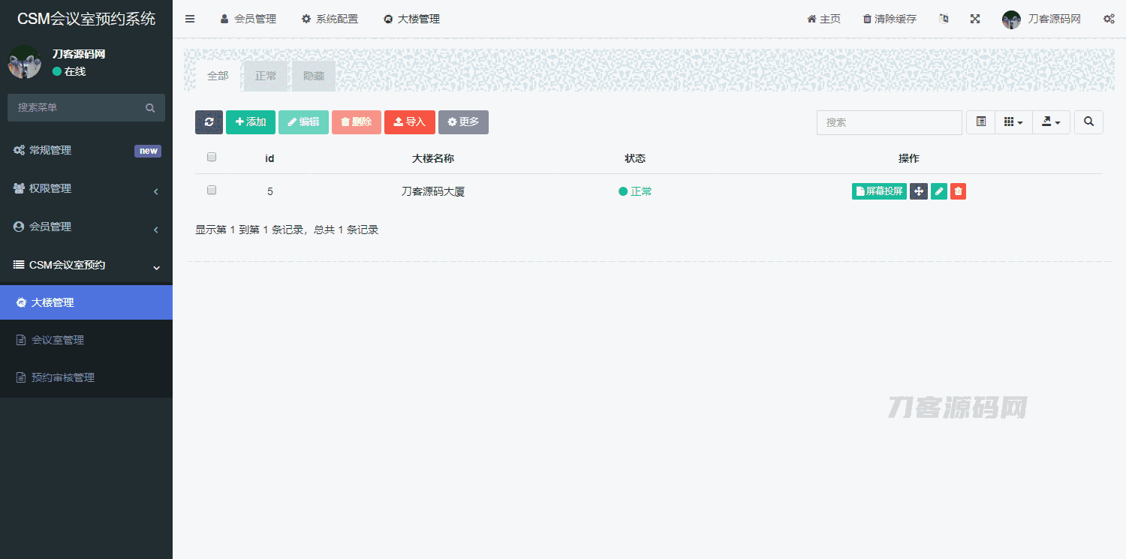Click the 状态 column header

635,158
